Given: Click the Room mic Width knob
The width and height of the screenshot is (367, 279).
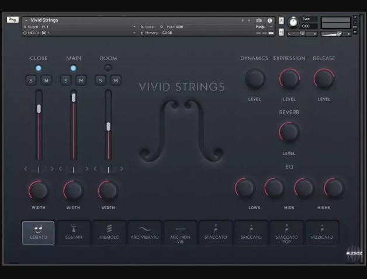Looking at the screenshot, I should (x=108, y=190).
